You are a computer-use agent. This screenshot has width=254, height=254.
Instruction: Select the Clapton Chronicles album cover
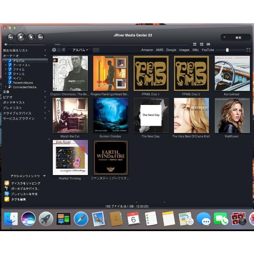(x=70, y=73)
